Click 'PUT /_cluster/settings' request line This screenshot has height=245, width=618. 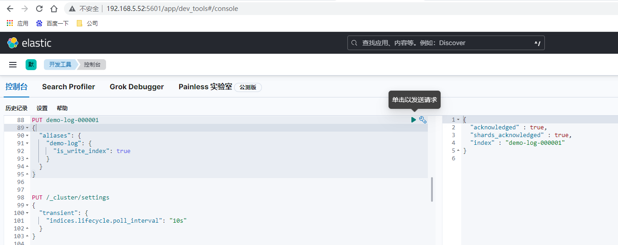coord(70,198)
